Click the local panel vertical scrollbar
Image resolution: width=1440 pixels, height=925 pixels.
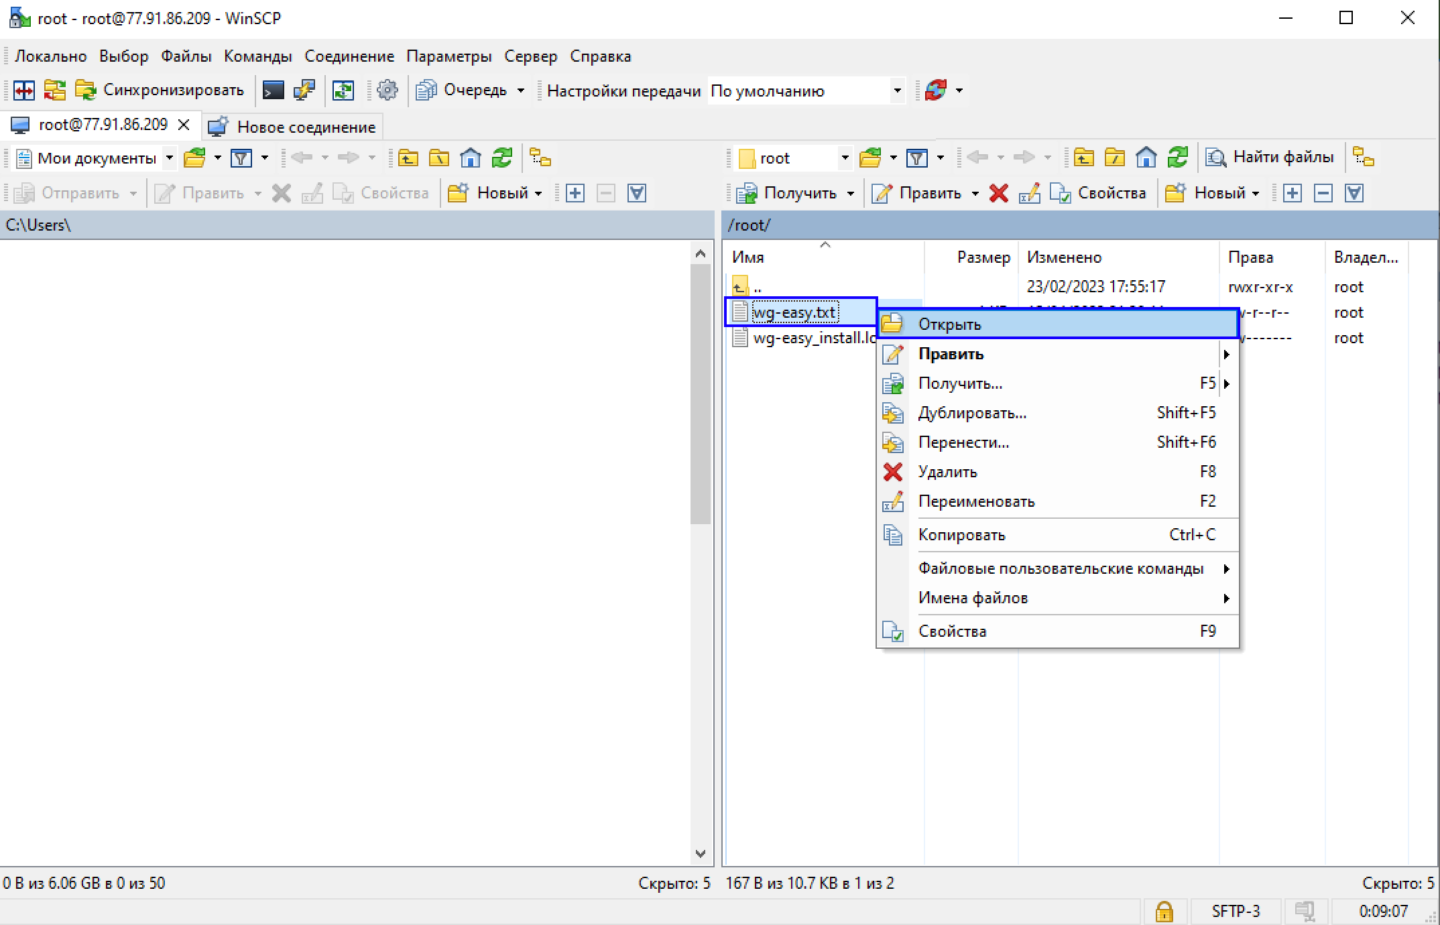pos(700,393)
